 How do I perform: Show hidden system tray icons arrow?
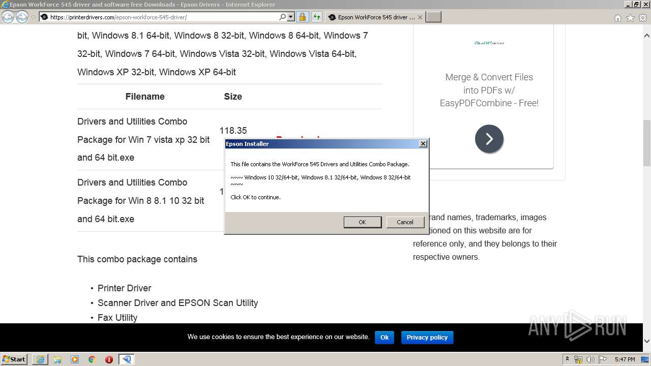click(x=568, y=359)
